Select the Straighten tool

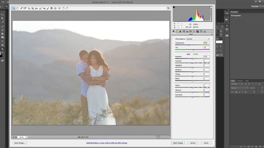pyautogui.click(x=36, y=8)
